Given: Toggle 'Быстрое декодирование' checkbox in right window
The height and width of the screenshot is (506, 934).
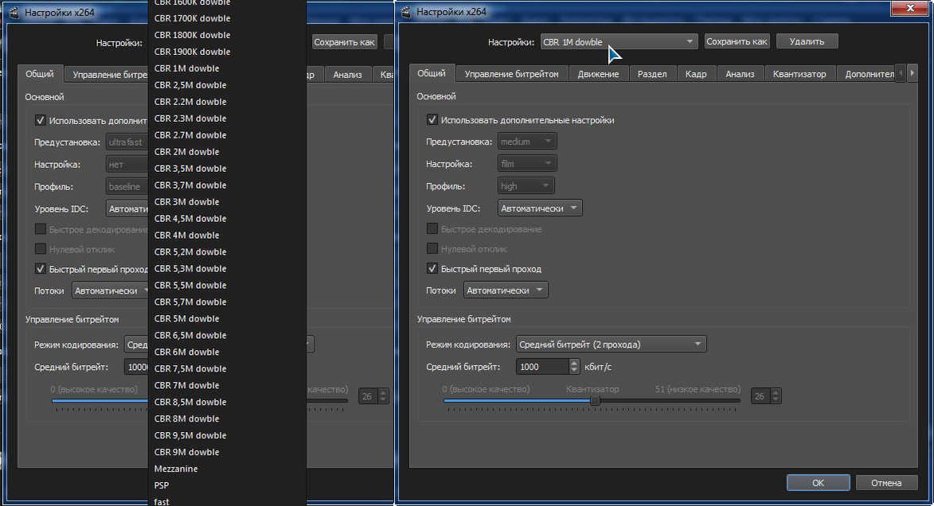Looking at the screenshot, I should (x=432, y=228).
